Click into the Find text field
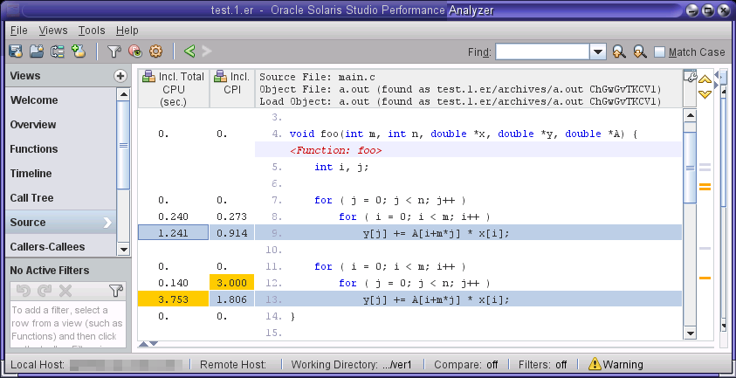The height and width of the screenshot is (378, 736). pyautogui.click(x=542, y=52)
